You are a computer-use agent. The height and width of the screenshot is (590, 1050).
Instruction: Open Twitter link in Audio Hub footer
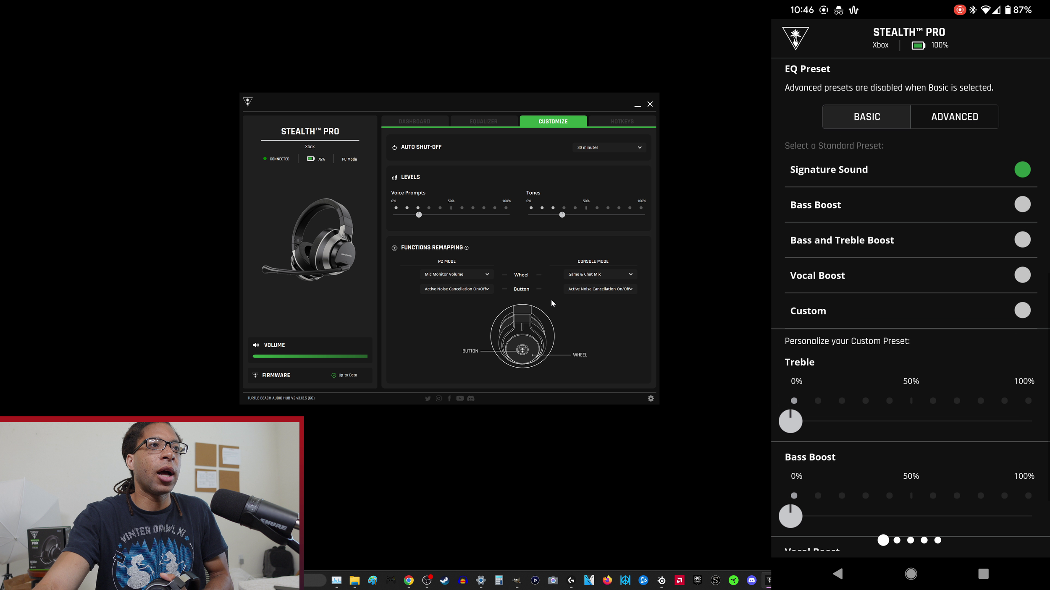[428, 398]
